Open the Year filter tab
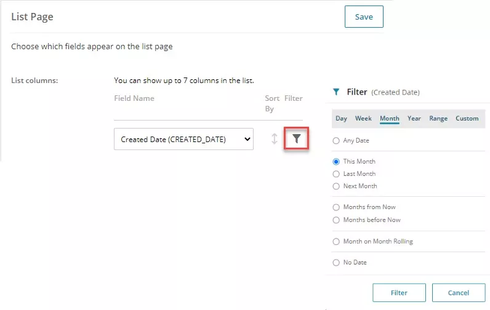This screenshot has width=490, height=310. point(414,118)
